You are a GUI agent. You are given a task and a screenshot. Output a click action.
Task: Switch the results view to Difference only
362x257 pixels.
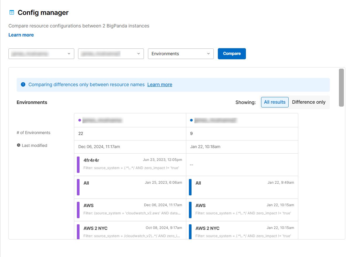pyautogui.click(x=309, y=102)
